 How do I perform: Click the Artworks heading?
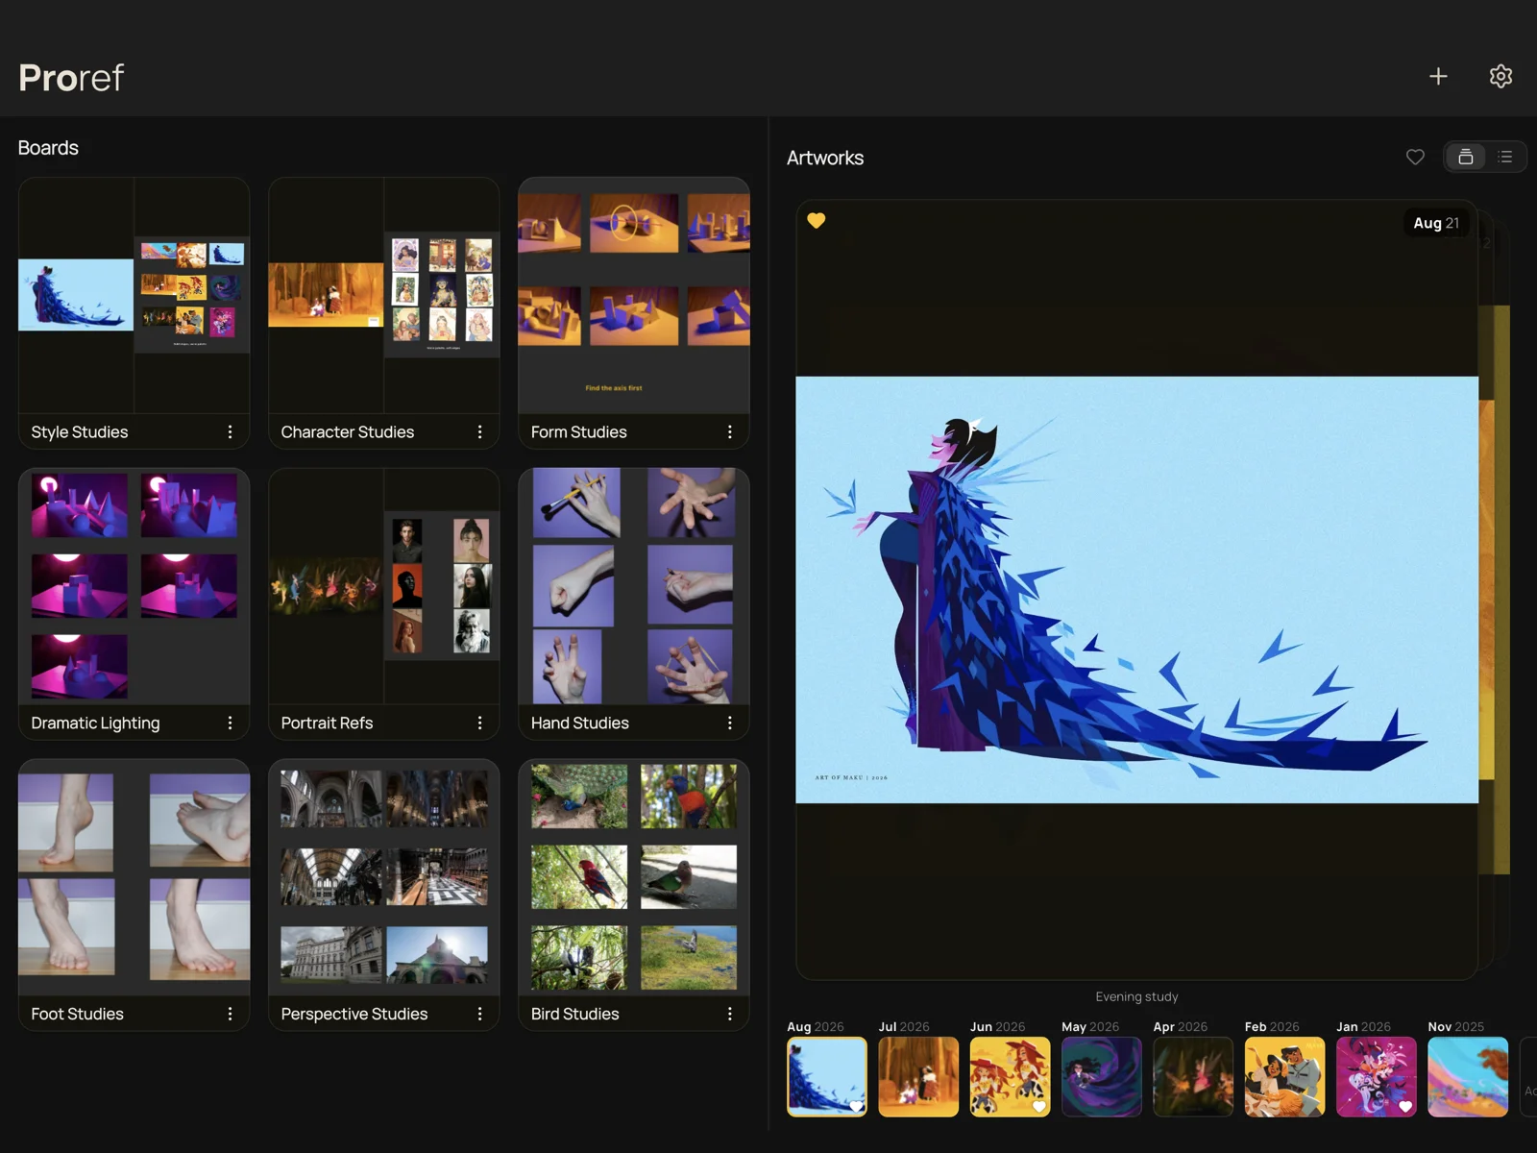[825, 158]
